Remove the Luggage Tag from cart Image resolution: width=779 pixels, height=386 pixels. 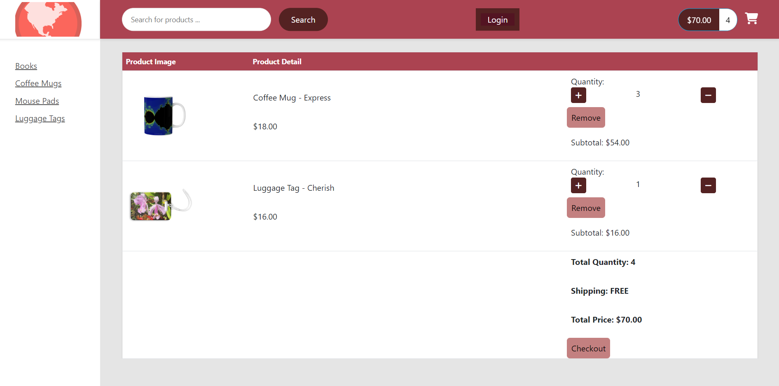(x=586, y=208)
